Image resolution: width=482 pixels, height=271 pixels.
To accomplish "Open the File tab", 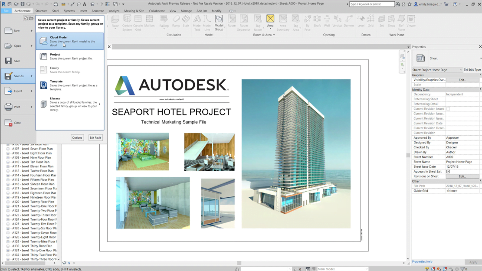I will 6,11.
